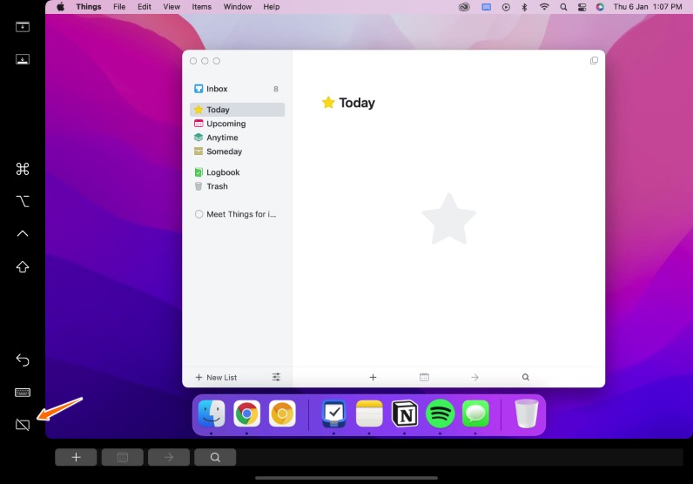693x484 pixels.
Task: Open the Apple menu
Action: click(61, 7)
